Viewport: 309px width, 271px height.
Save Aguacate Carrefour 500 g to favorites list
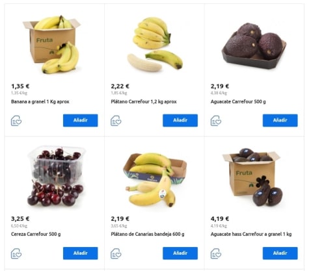click(216, 121)
